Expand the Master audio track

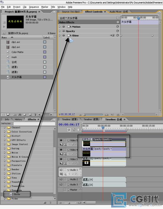[68, 190]
